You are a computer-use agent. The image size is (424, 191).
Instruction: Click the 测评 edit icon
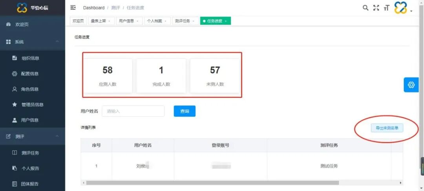click(x=8, y=137)
